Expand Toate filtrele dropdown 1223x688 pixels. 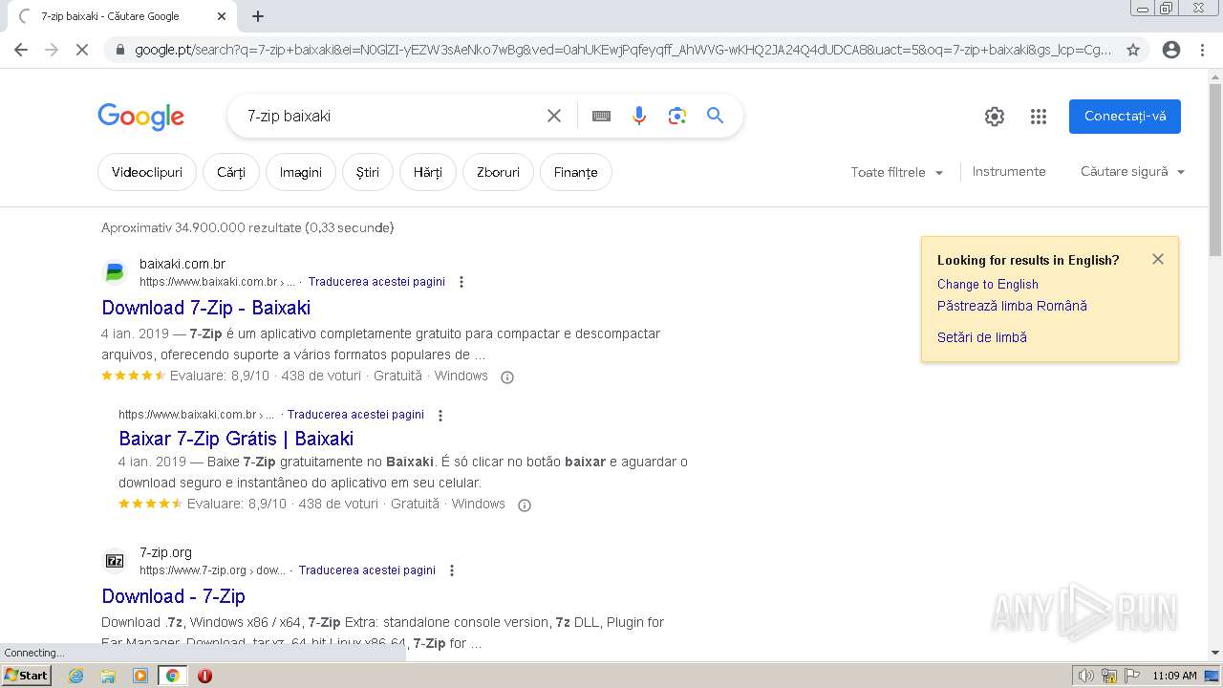point(897,172)
